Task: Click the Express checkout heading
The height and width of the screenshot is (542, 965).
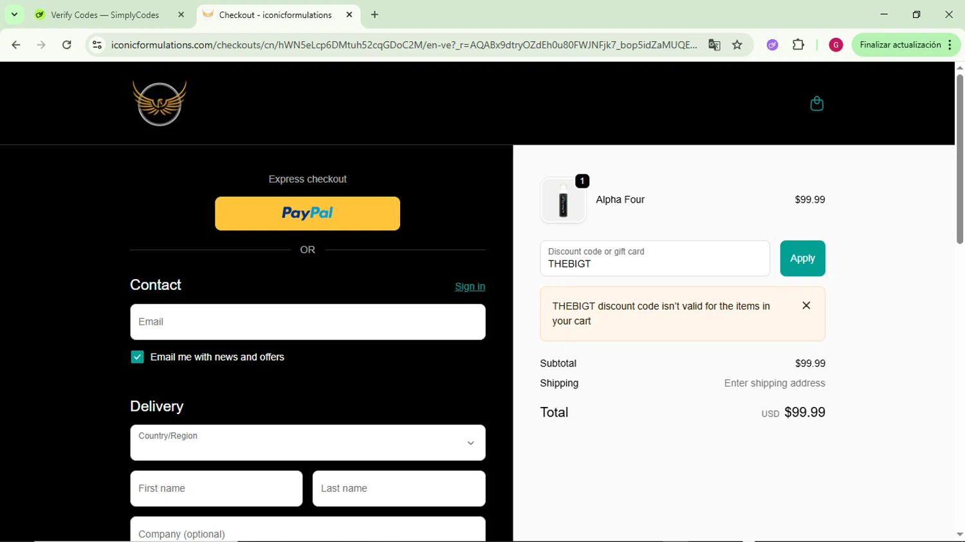Action: (x=308, y=179)
